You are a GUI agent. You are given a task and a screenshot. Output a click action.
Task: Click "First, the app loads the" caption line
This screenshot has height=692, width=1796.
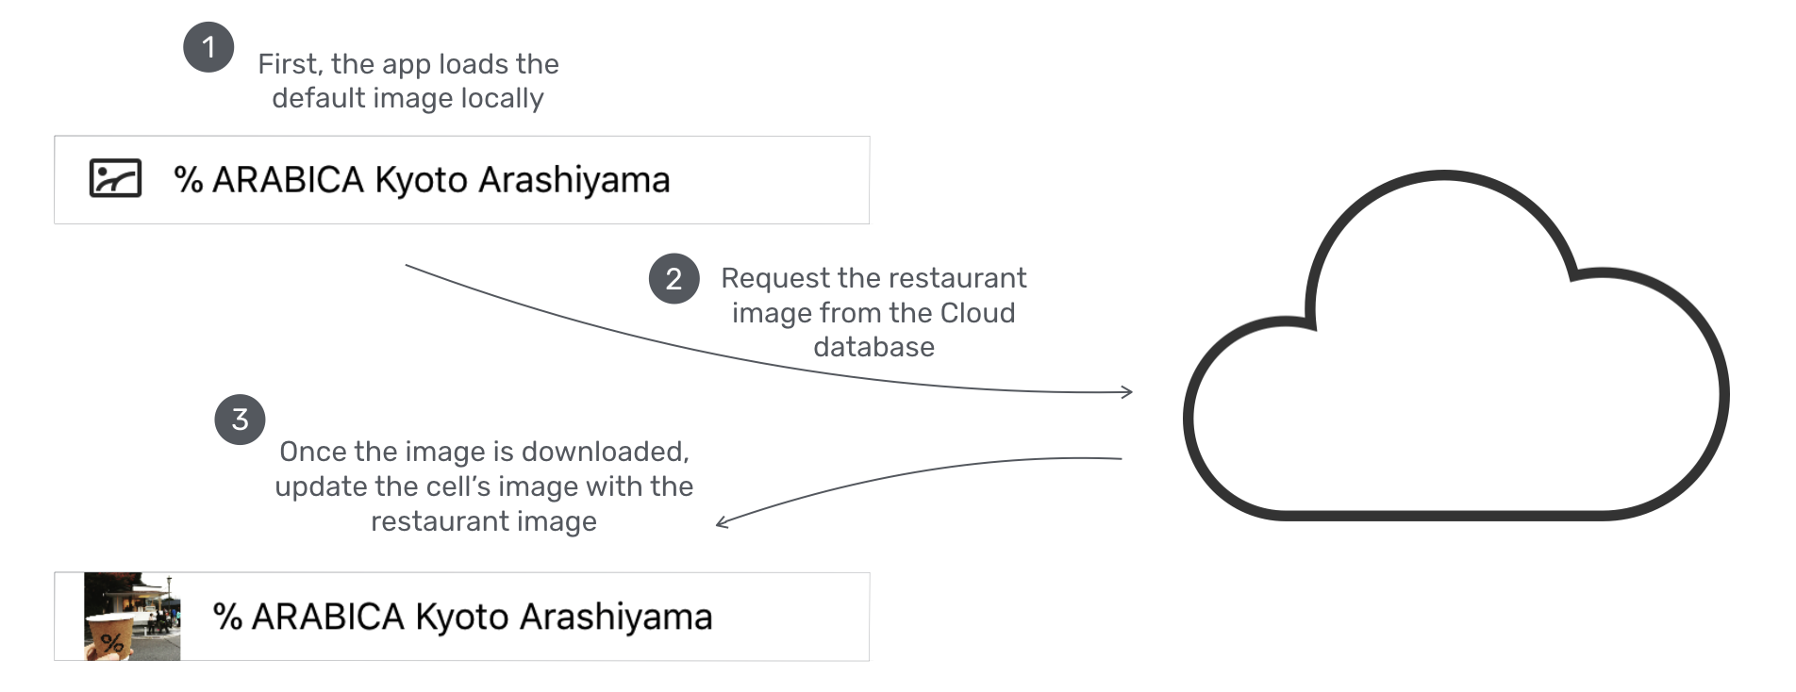408,64
